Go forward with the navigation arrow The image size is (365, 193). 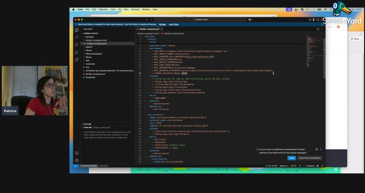(x=151, y=19)
